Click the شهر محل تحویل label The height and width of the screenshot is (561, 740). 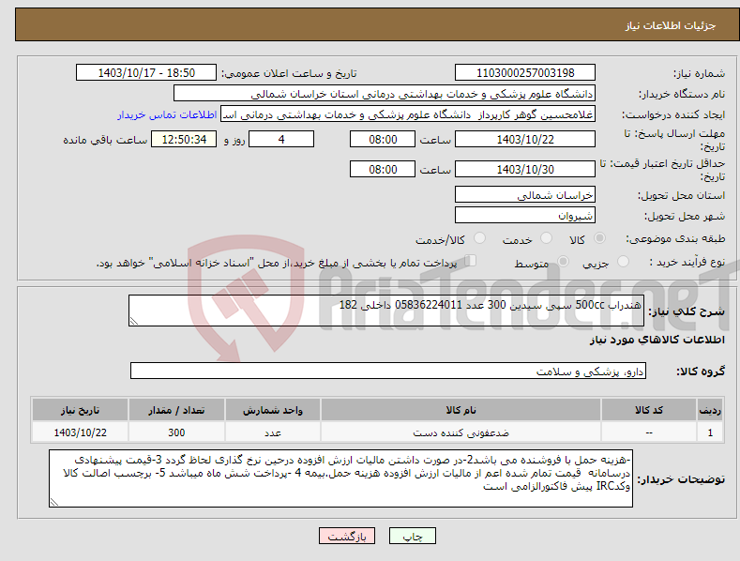click(x=685, y=217)
